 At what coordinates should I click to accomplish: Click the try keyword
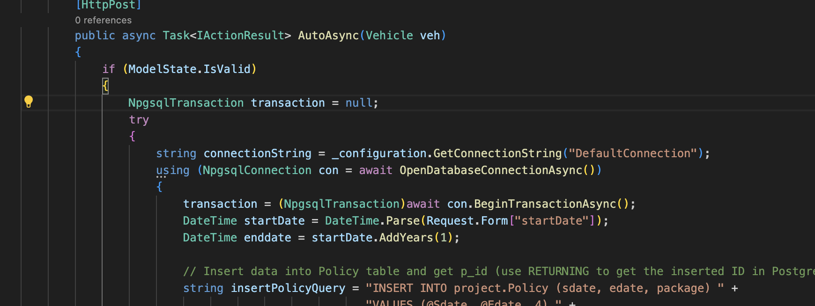(x=139, y=120)
